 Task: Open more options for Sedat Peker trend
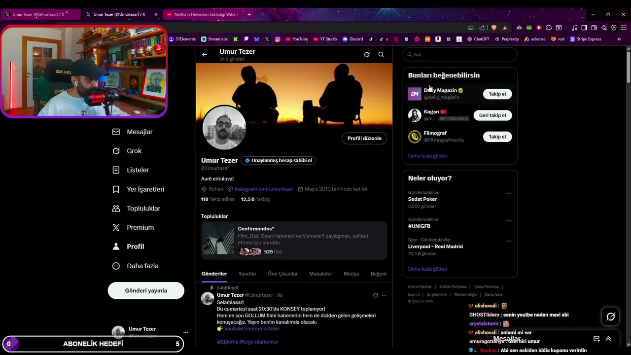509,194
